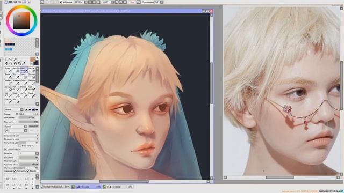The height and width of the screenshot is (193, 344).
Task: Pick the second brush edge shape
Action: [x=30, y=109]
